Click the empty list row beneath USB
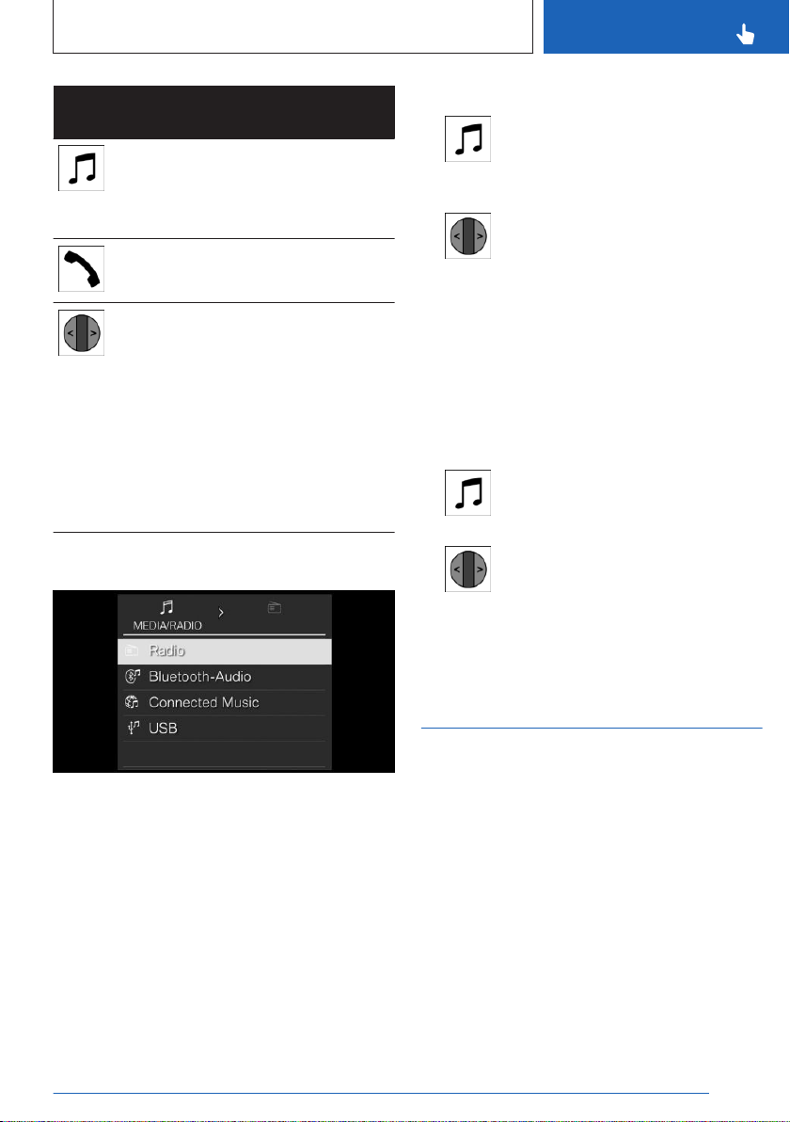Viewport: 790px width, 1122px height. point(225,754)
